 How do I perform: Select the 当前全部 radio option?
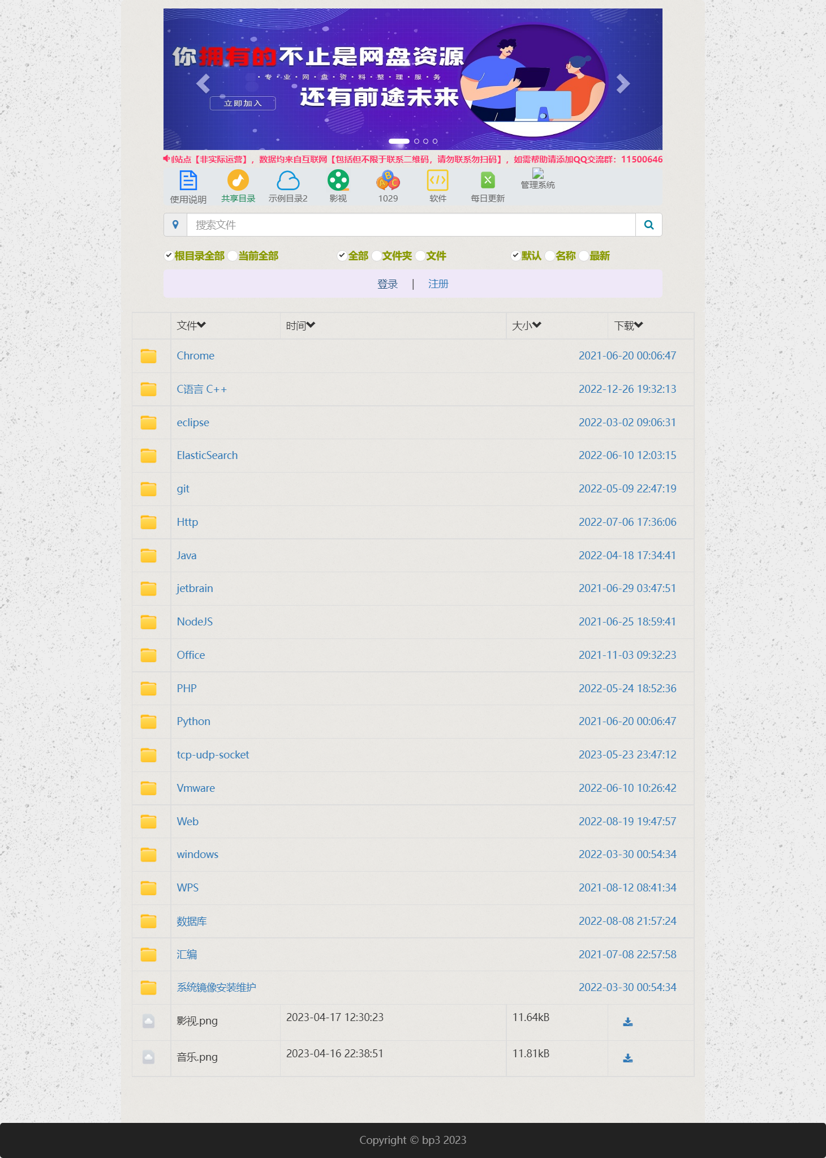point(233,256)
